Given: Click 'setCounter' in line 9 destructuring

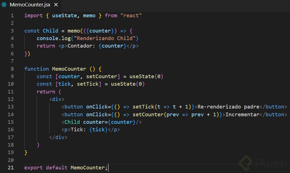Looking at the screenshot, I should click(x=102, y=76).
